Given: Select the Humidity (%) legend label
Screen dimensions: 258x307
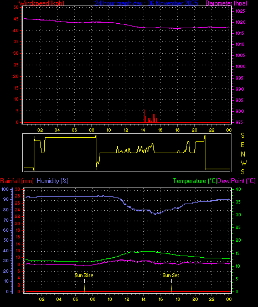Looking at the screenshot, I should (x=53, y=181).
